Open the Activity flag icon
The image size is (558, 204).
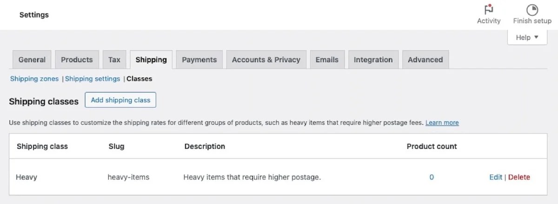(x=489, y=10)
